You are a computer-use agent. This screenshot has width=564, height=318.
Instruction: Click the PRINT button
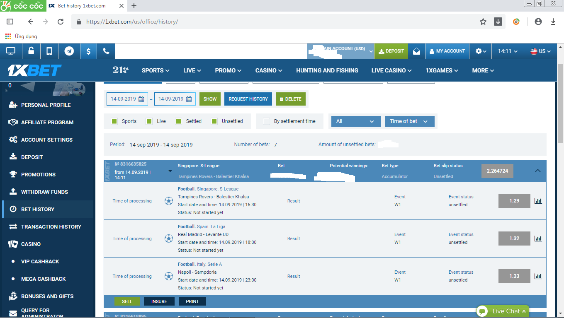pyautogui.click(x=192, y=301)
